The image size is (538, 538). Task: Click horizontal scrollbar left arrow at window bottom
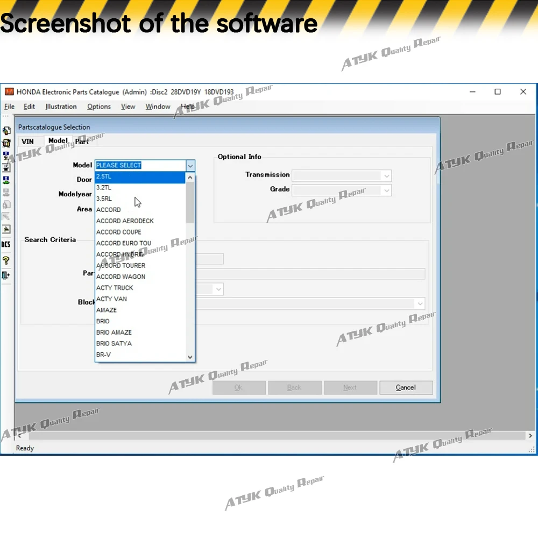pos(19,436)
